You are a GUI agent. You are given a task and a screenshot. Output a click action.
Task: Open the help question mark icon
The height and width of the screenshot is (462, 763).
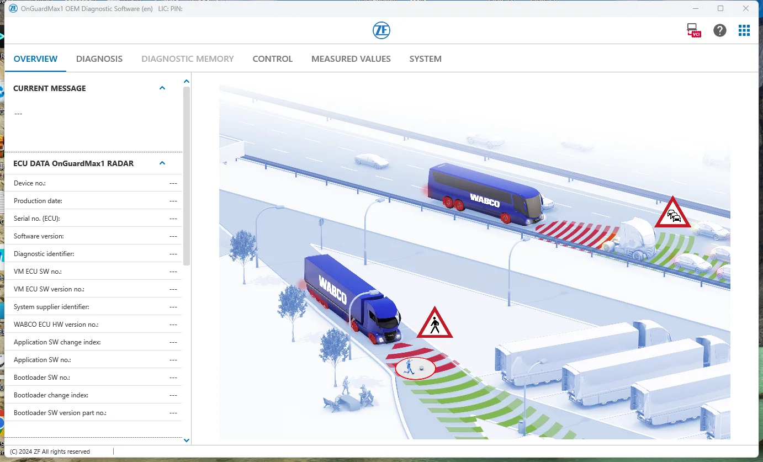[x=720, y=30]
